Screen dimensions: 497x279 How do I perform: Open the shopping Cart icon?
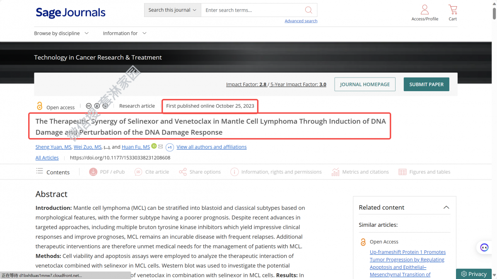point(453,10)
